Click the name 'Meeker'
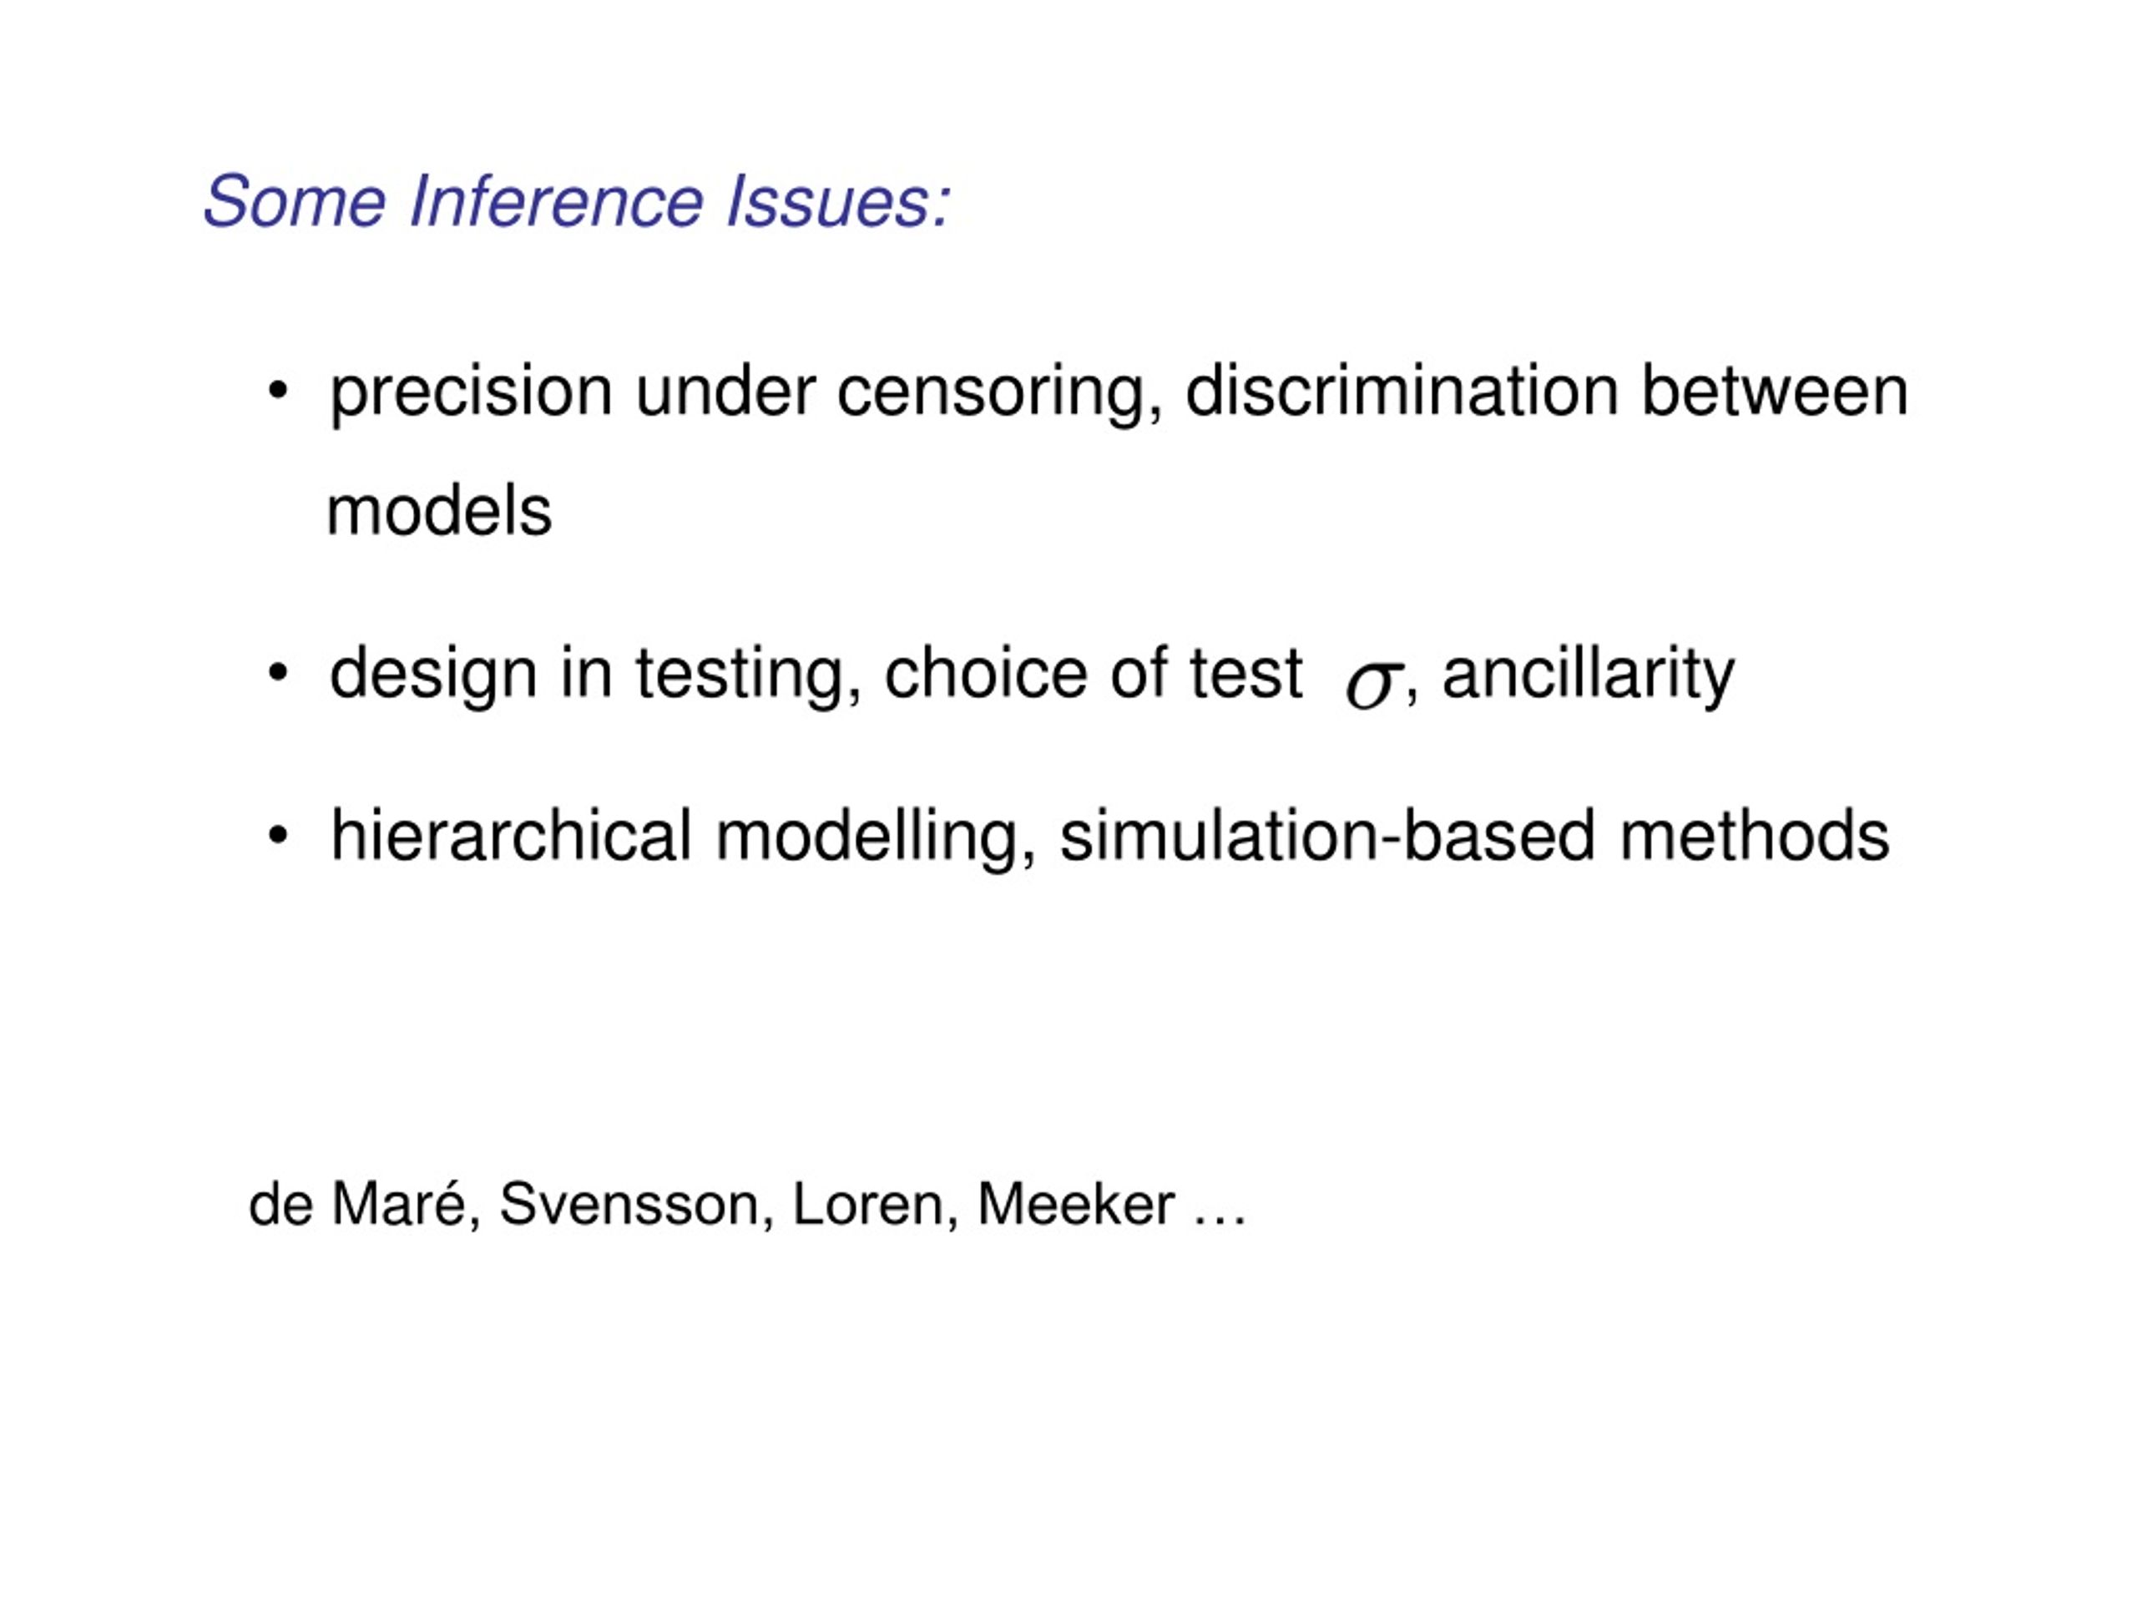2137x1603 pixels. (x=1076, y=1205)
